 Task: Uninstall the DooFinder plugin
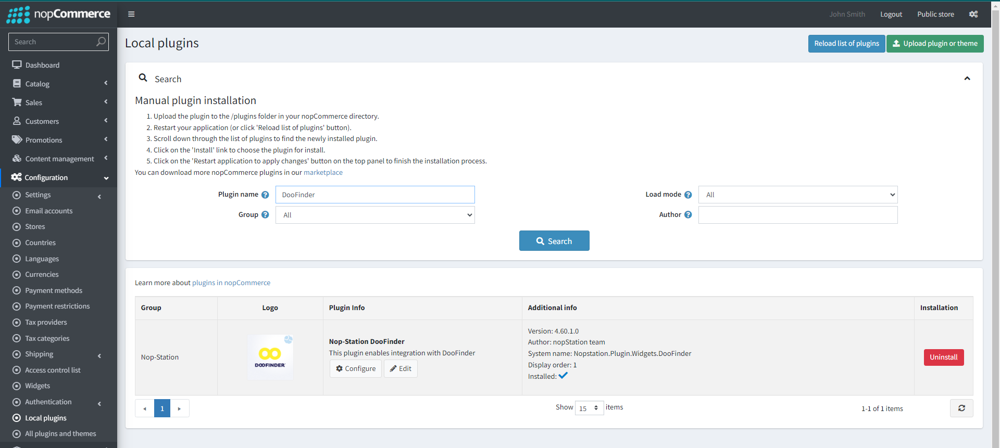(943, 357)
